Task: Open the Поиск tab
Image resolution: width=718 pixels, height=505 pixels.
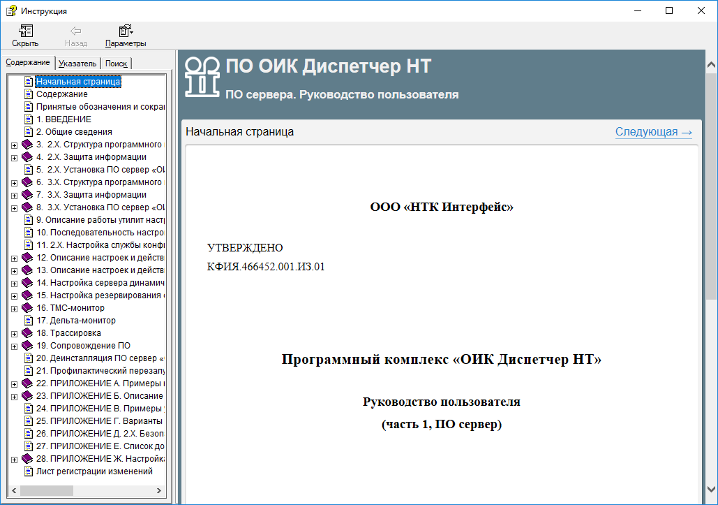Action: tap(116, 64)
